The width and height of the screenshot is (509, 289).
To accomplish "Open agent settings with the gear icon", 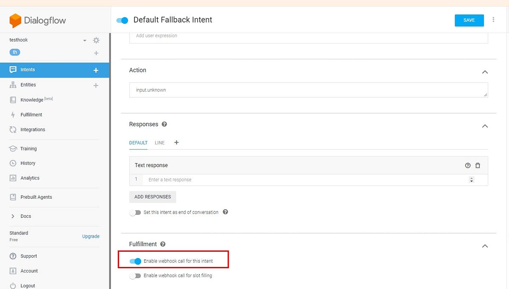I will tap(96, 40).
